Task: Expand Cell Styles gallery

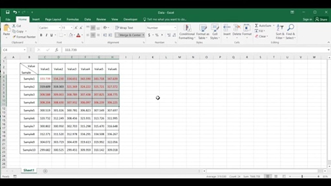Action: pyautogui.click(x=215, y=32)
